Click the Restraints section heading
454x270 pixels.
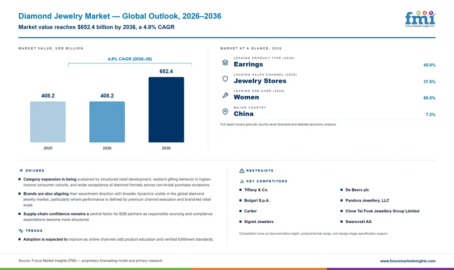pyautogui.click(x=260, y=171)
